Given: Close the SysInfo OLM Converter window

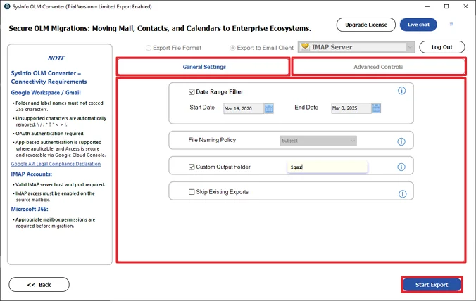Looking at the screenshot, I should point(465,6).
